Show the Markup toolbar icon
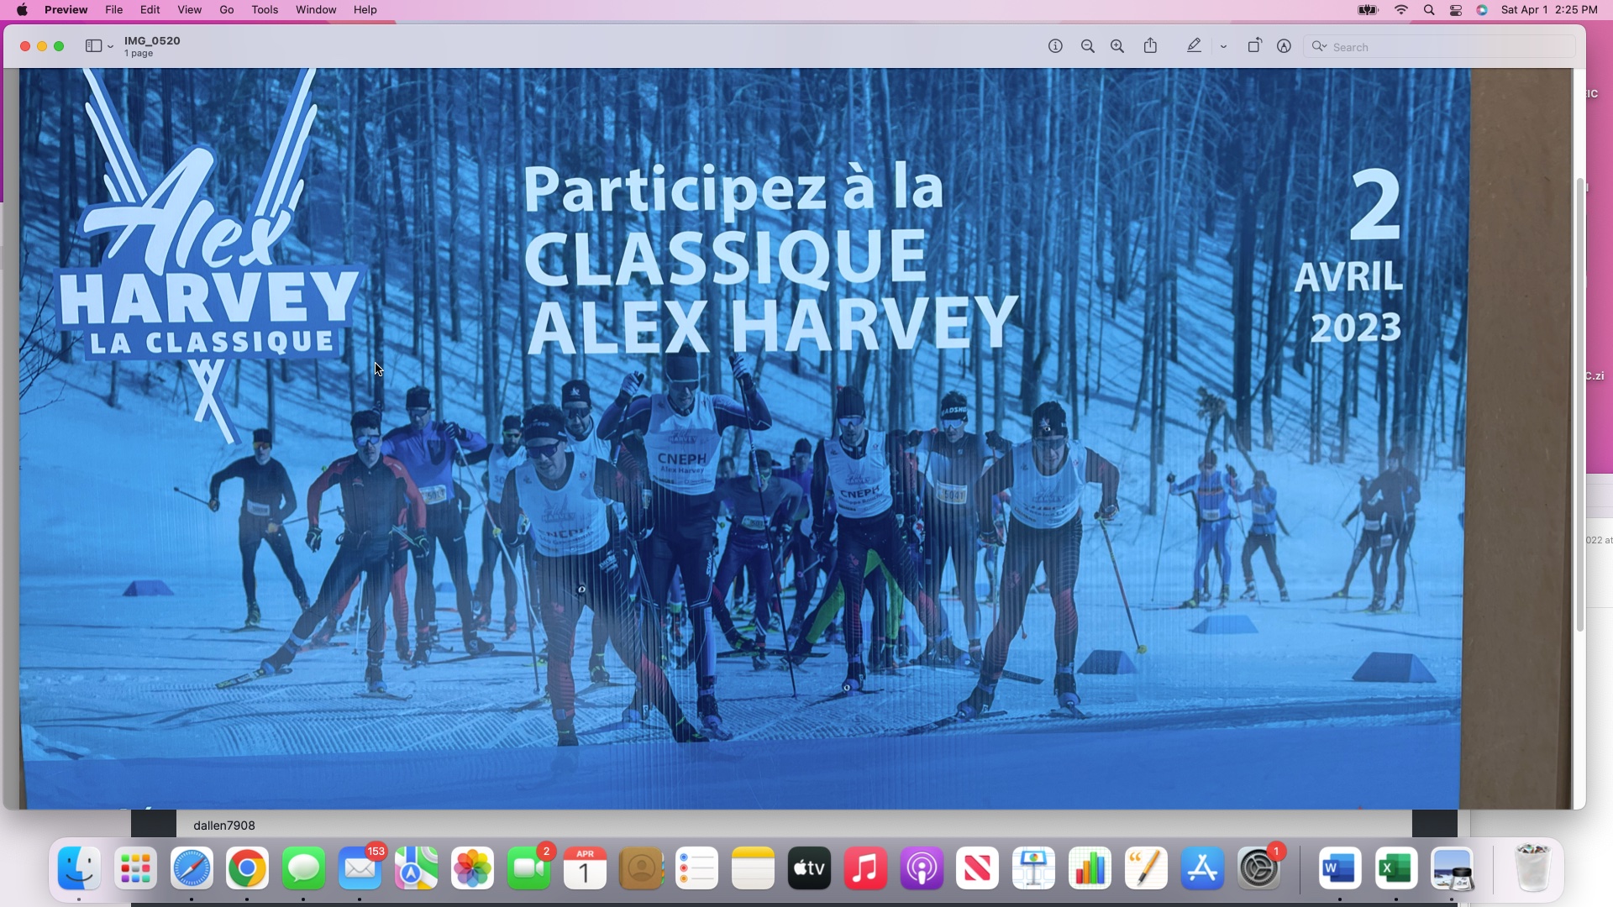This screenshot has width=1613, height=907. (x=1284, y=47)
